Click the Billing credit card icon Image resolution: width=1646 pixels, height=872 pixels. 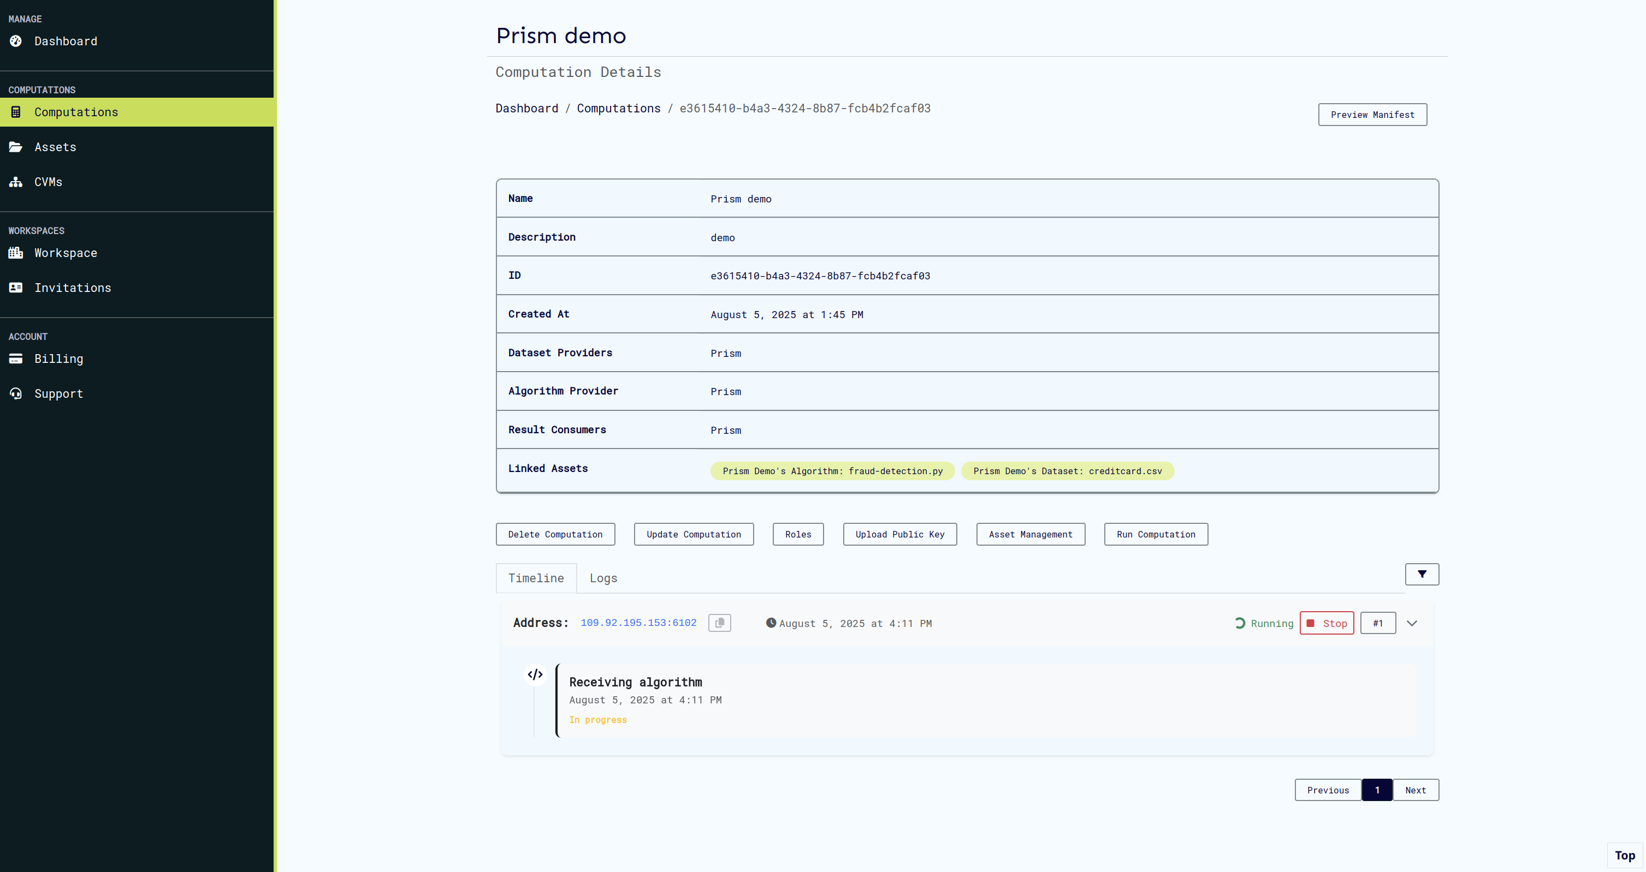[16, 359]
